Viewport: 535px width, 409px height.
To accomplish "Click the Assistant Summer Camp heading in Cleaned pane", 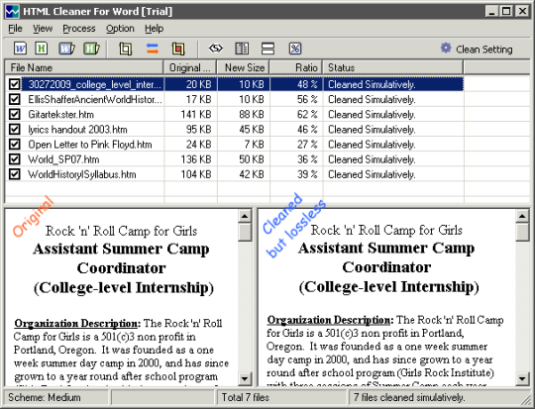I will click(x=386, y=249).
